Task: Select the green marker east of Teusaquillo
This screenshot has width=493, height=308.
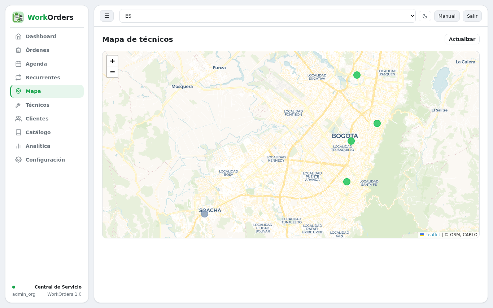Action: 377,123
